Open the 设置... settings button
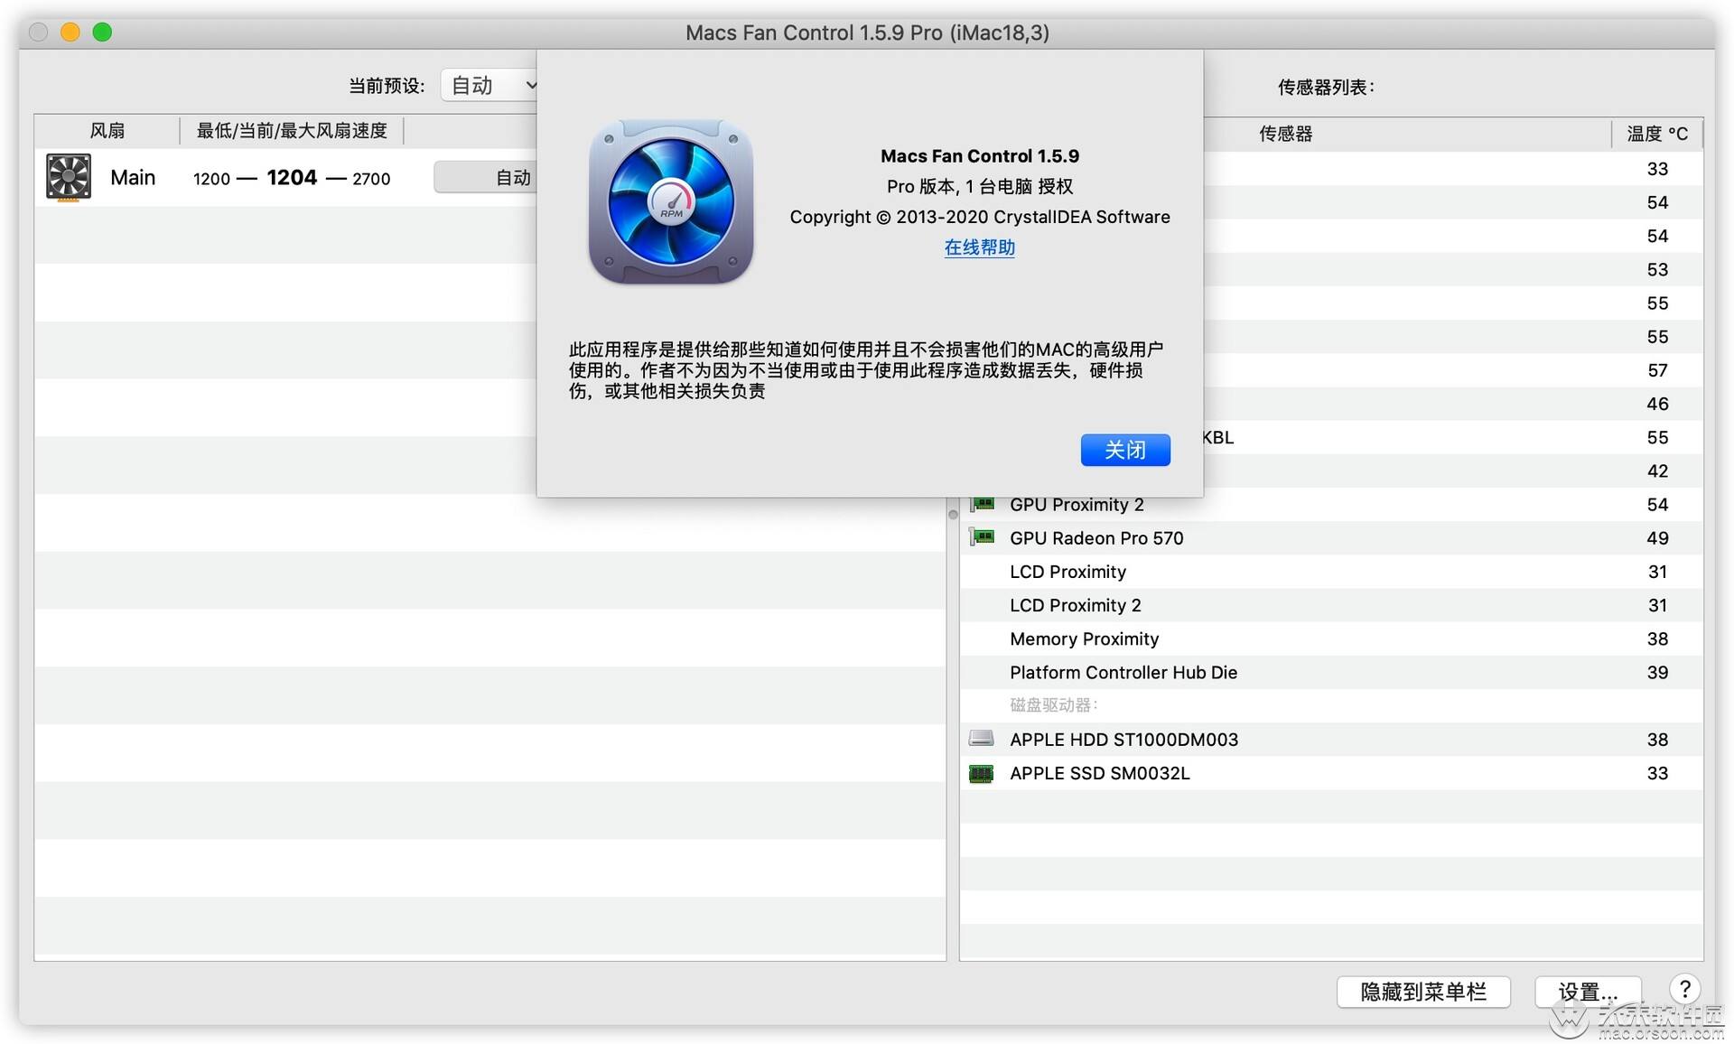Screen dimensions: 1734x1044 1588,992
